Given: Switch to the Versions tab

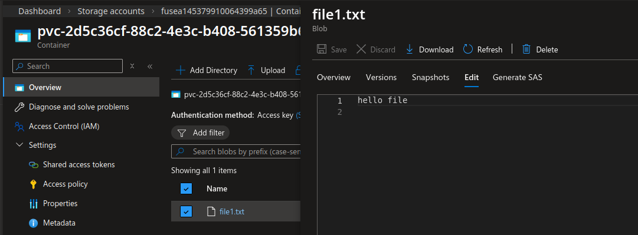Looking at the screenshot, I should (381, 77).
